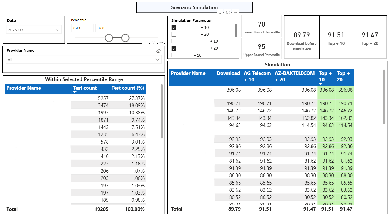
Task: Enter focus mode for Provider Name slicer
Action: pos(153,42)
